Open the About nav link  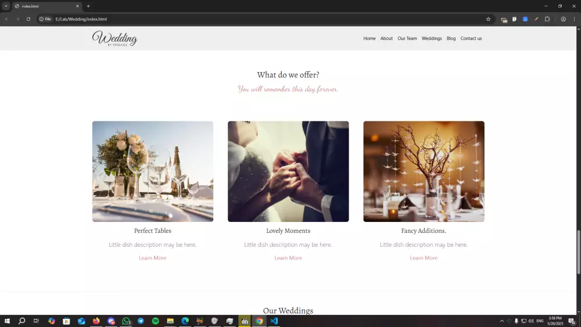(386, 38)
